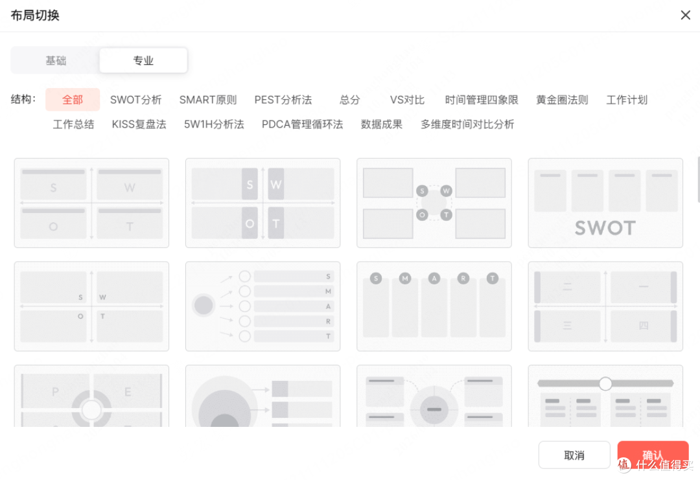Pick SWOT layout with central circle hub
The image size is (700, 480).
pyautogui.click(x=434, y=203)
